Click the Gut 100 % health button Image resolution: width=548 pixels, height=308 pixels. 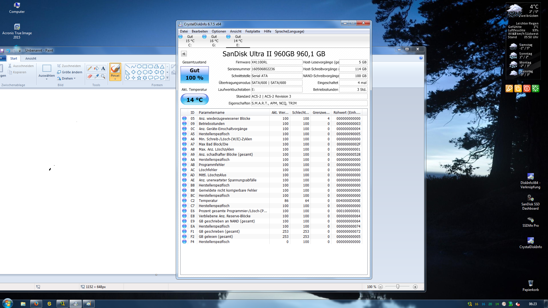coord(194,74)
